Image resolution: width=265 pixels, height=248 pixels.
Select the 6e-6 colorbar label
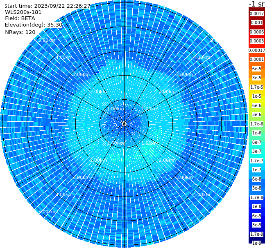click(x=257, y=105)
